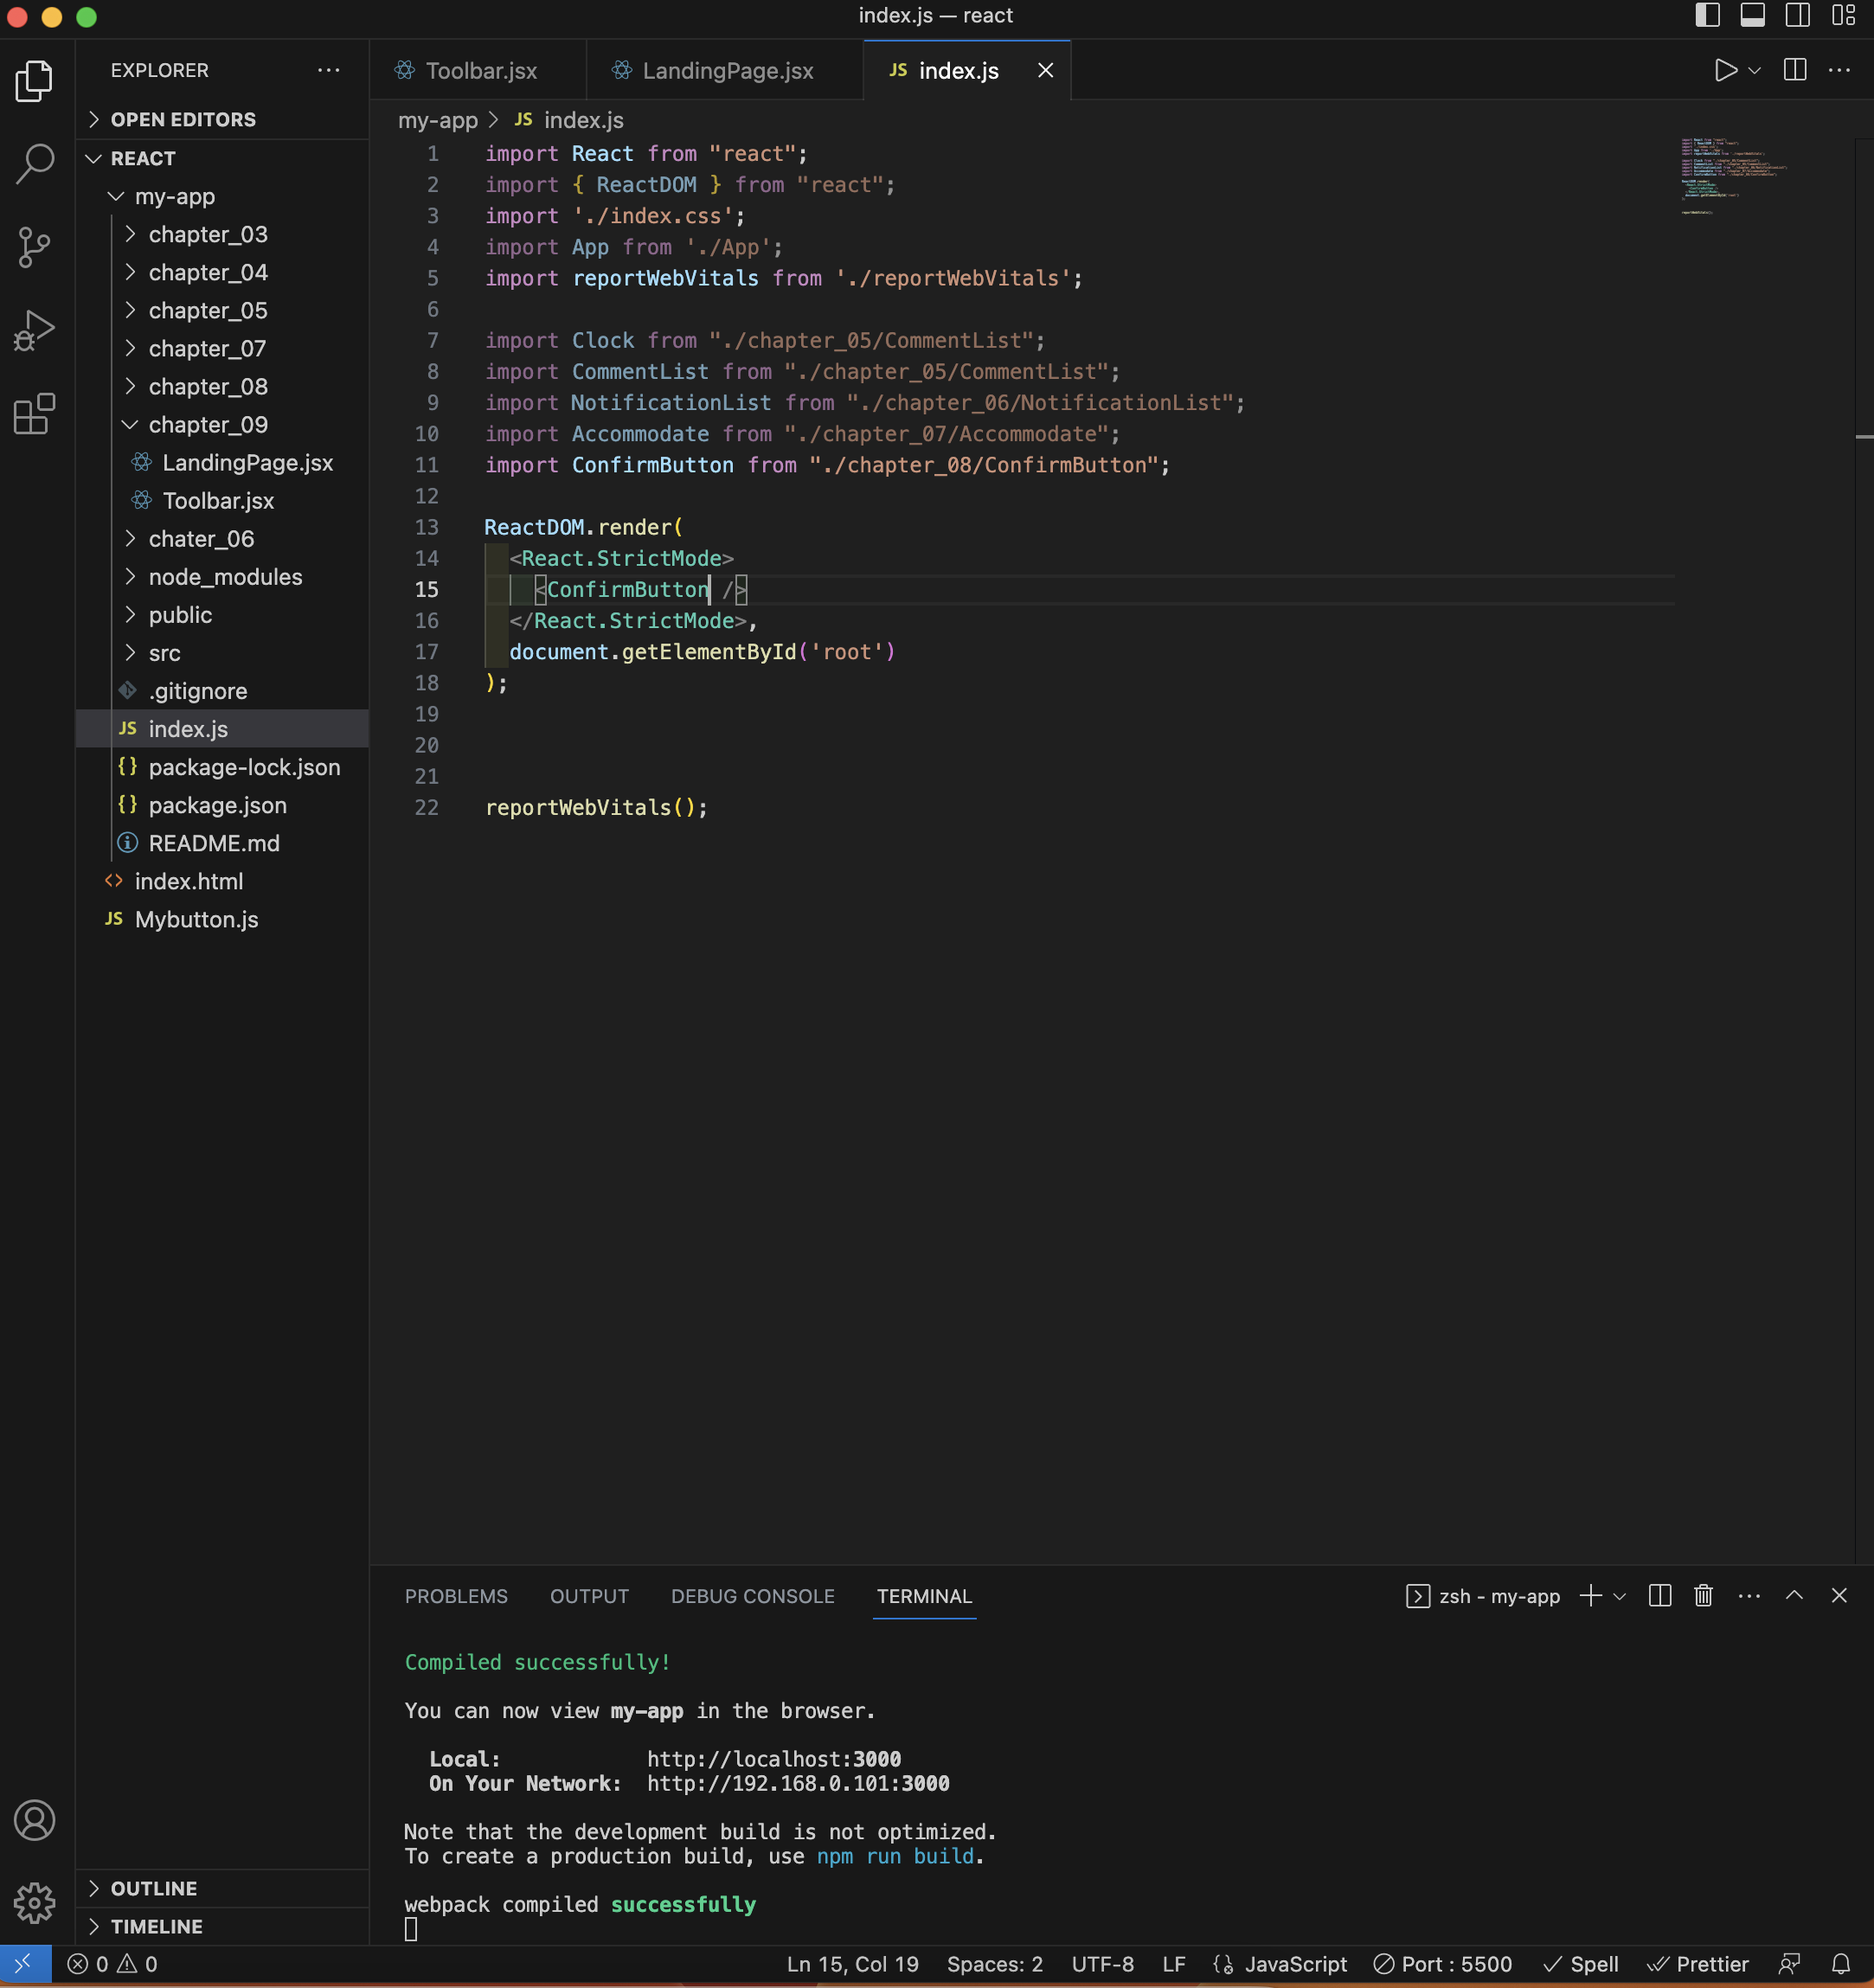The image size is (1874, 1988).
Task: Expand the chapter_05 folder
Action: (222, 310)
